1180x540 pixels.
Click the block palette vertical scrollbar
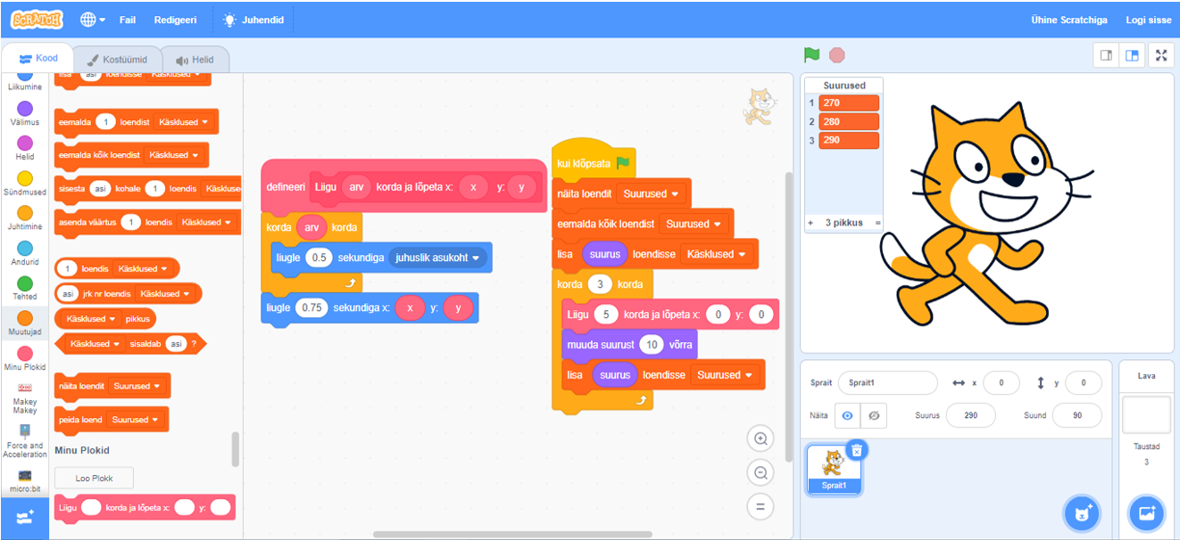[236, 449]
